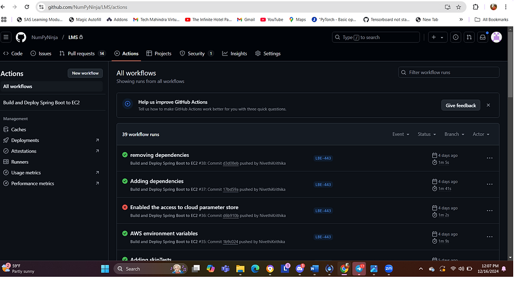Click the Chrome address bar URL

click(x=87, y=7)
